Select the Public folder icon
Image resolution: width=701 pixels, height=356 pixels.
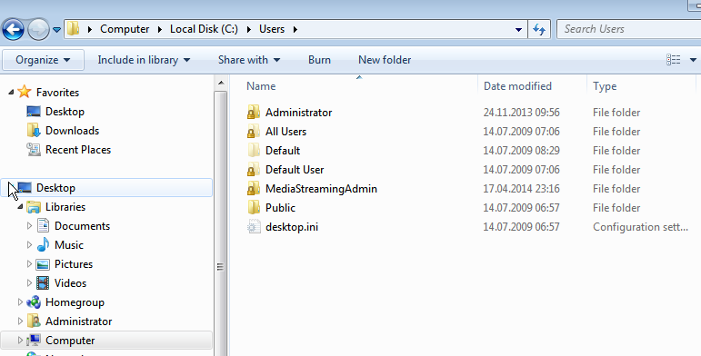[x=254, y=208]
